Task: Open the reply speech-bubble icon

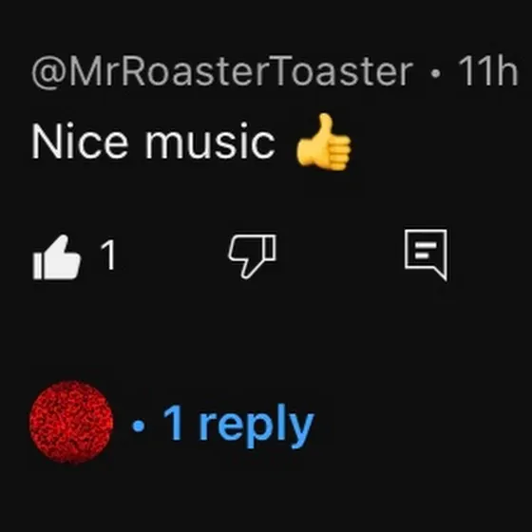Action: 426,256
